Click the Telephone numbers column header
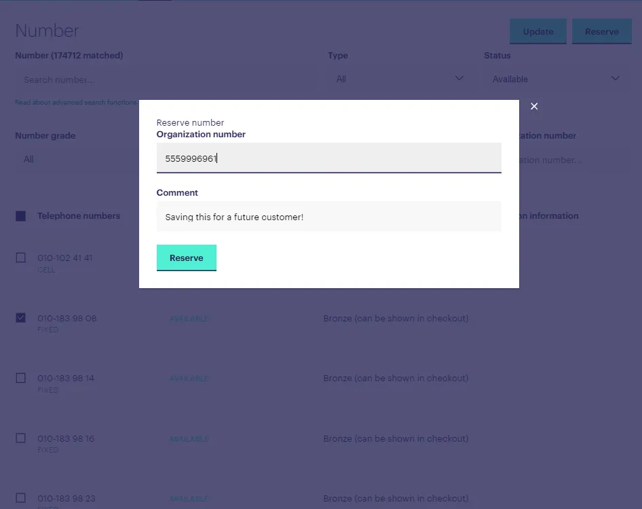Viewport: 642px width, 509px height. point(79,215)
